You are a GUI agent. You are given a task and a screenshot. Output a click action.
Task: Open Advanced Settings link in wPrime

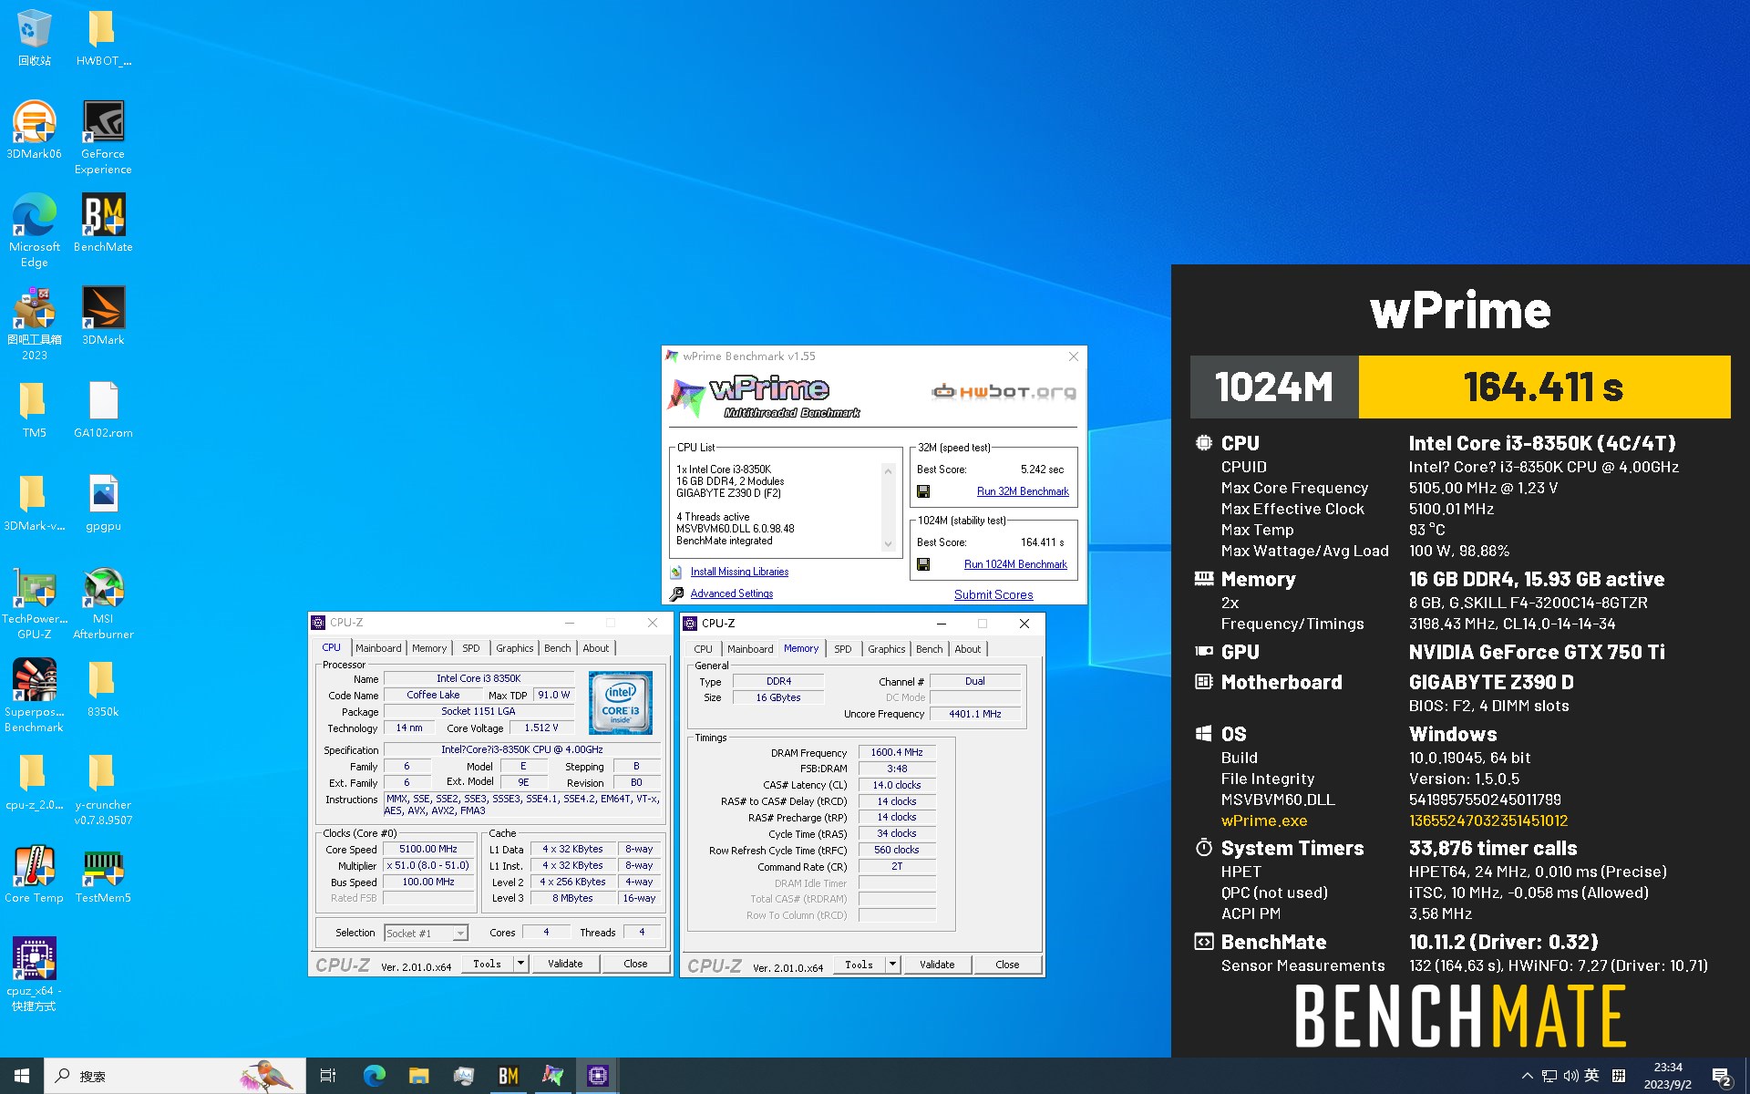click(731, 593)
